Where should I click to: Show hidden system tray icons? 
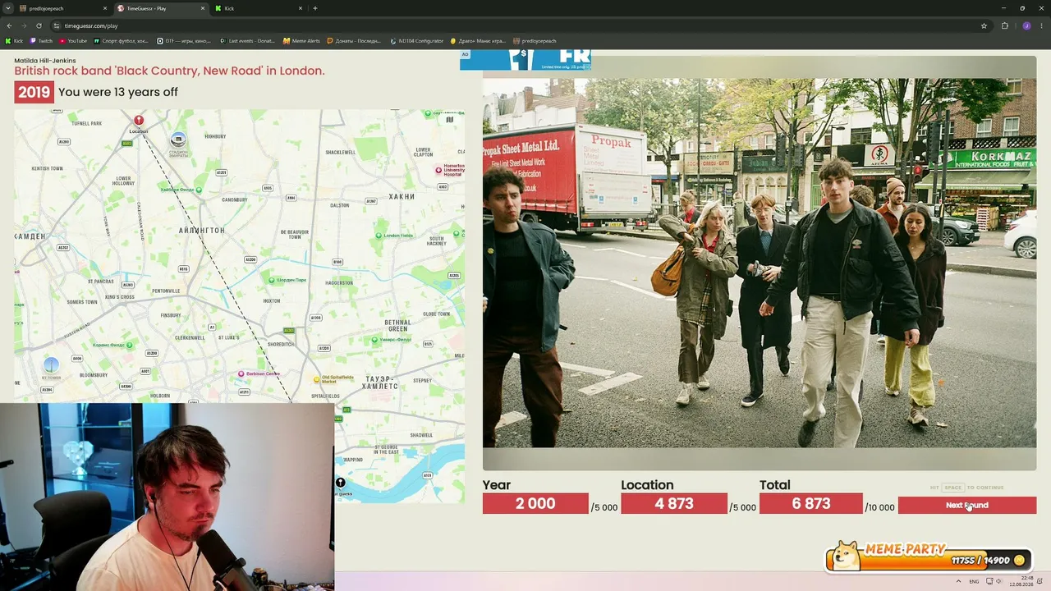957,581
